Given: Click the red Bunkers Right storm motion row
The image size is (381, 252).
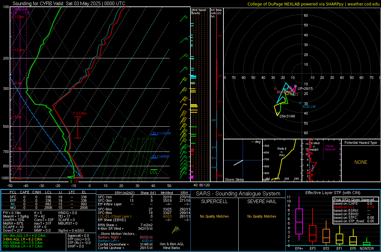Looking at the screenshot, I should [125, 237].
